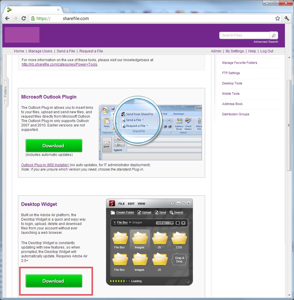Go to the Home navigation link
This screenshot has width=294, height=300.
point(19,51)
